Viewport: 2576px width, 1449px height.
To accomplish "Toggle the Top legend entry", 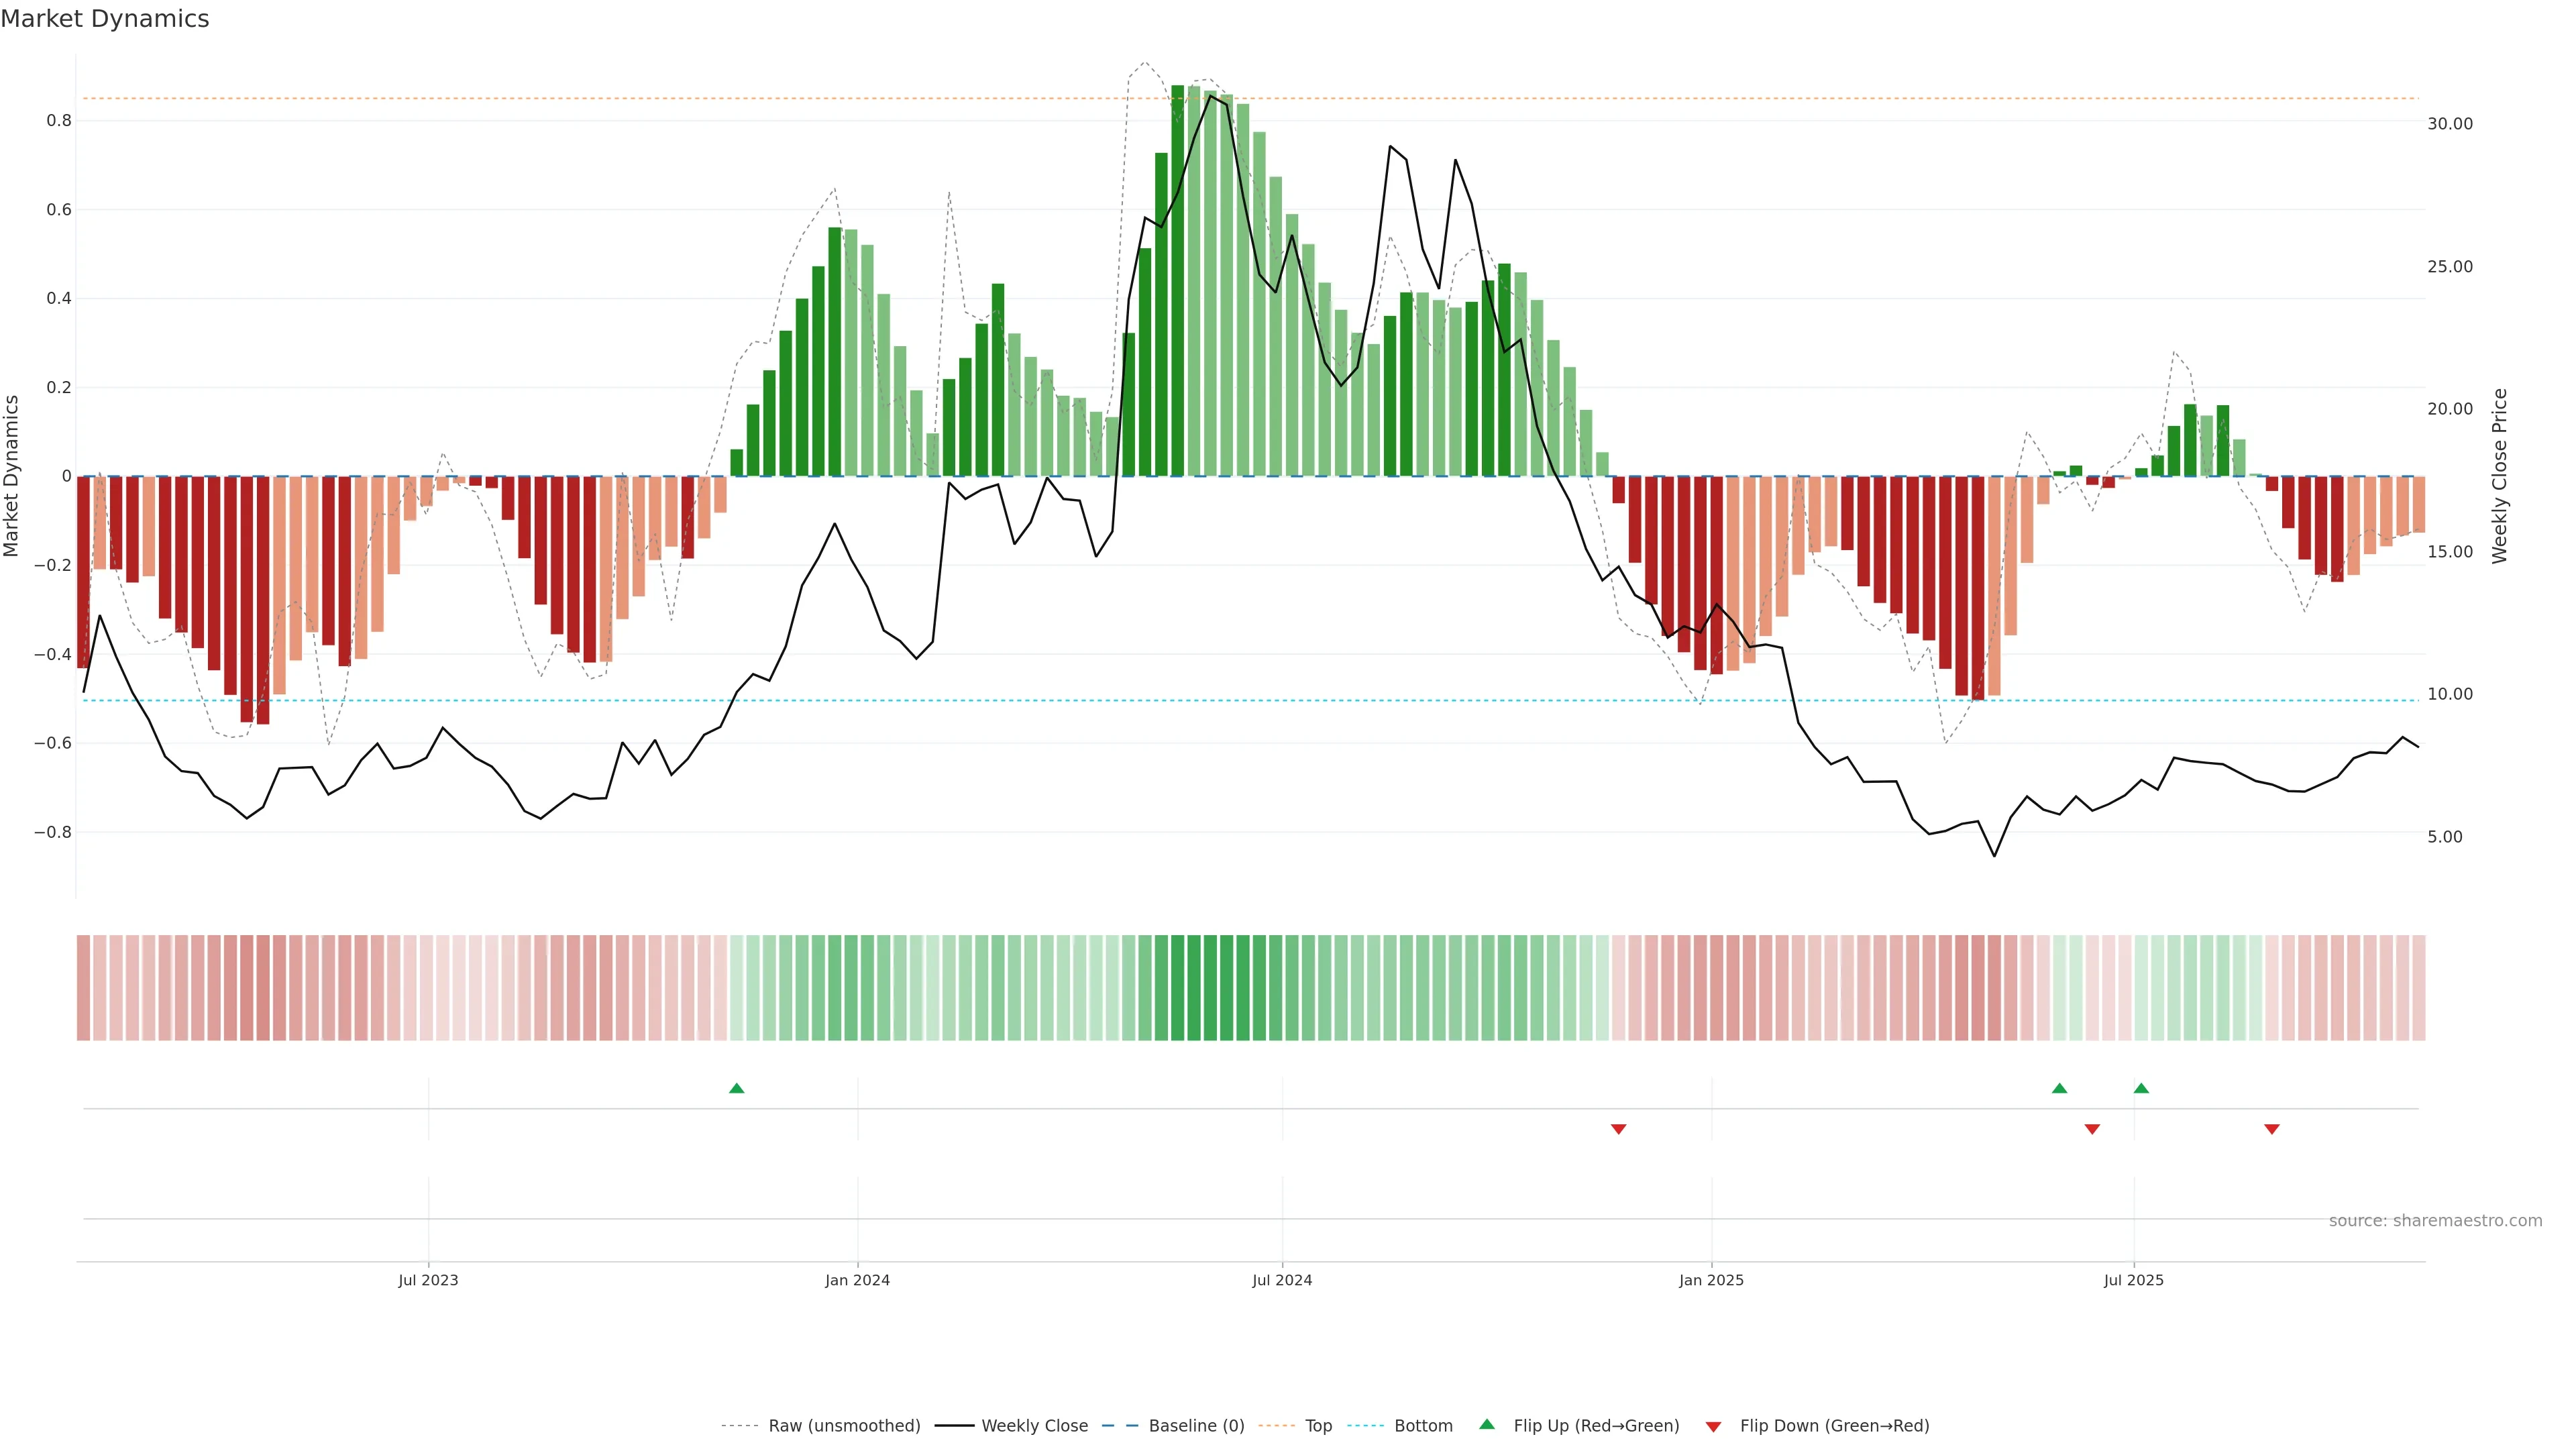I will [x=1318, y=1426].
